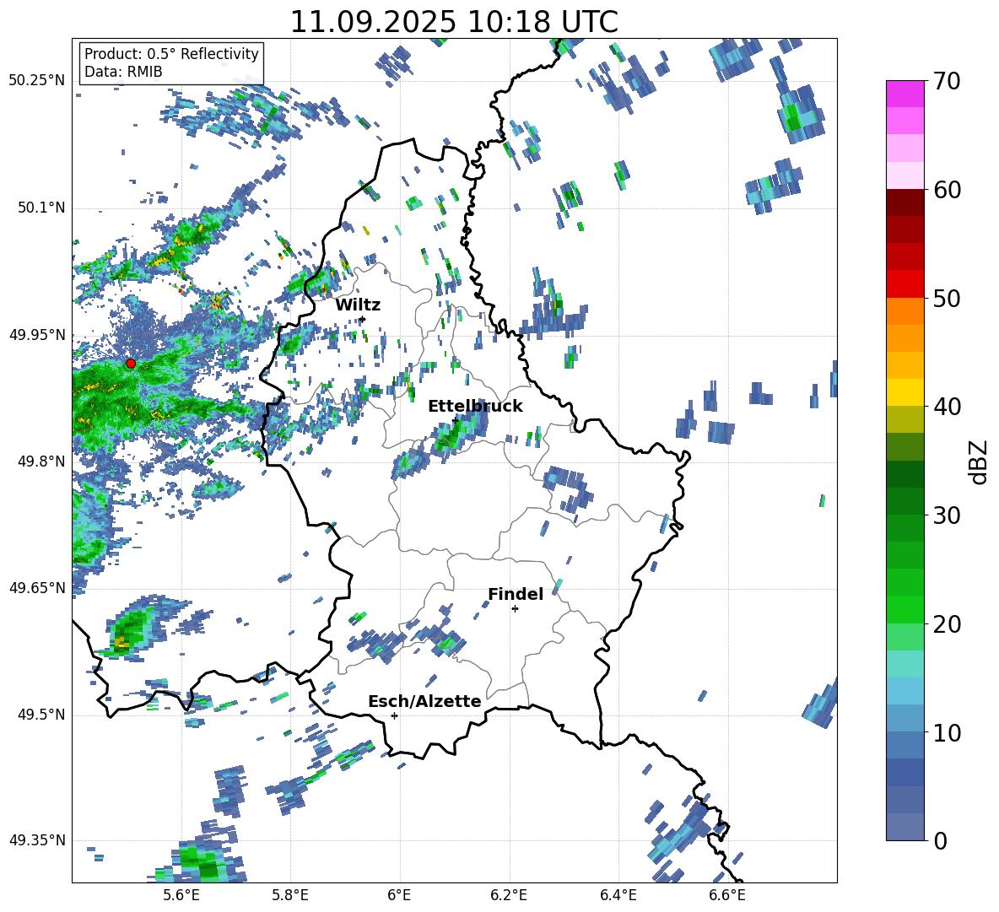Click the 6.2°E longitude label

pyautogui.click(x=509, y=895)
